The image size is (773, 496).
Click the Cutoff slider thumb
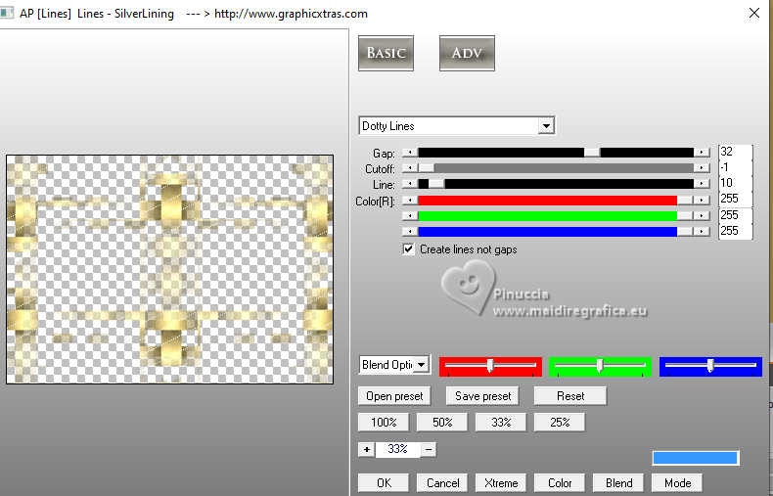tap(427, 168)
